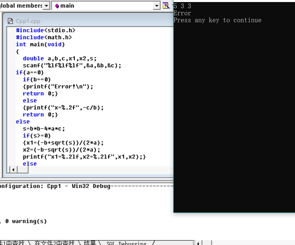Viewport: 295px width, 245px height.
Task: Click the editor horizontal scrollbar left arrow
Action: (x=13, y=170)
